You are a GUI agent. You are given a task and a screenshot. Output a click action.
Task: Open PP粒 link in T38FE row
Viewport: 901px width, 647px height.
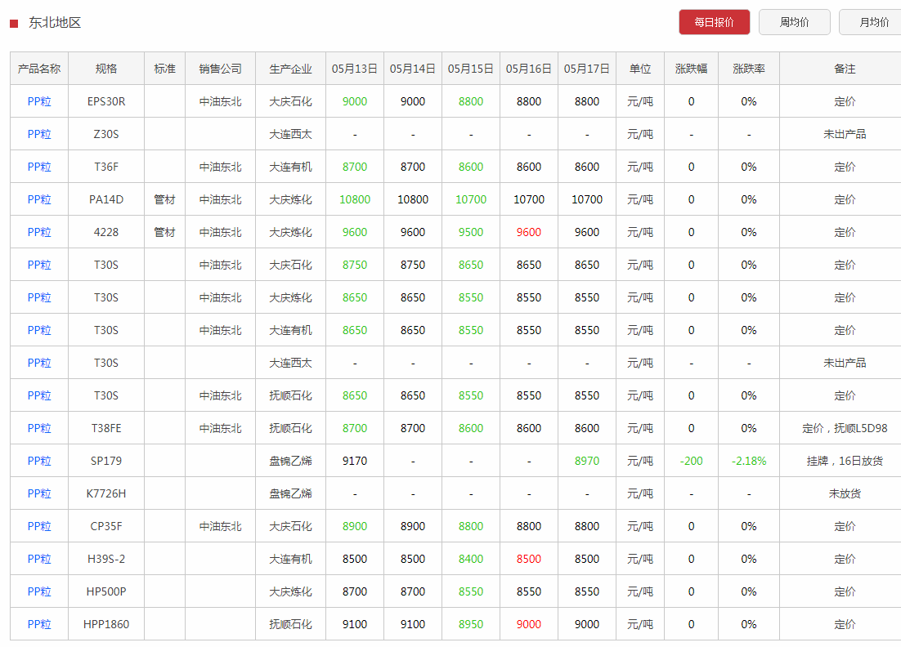click(x=39, y=428)
